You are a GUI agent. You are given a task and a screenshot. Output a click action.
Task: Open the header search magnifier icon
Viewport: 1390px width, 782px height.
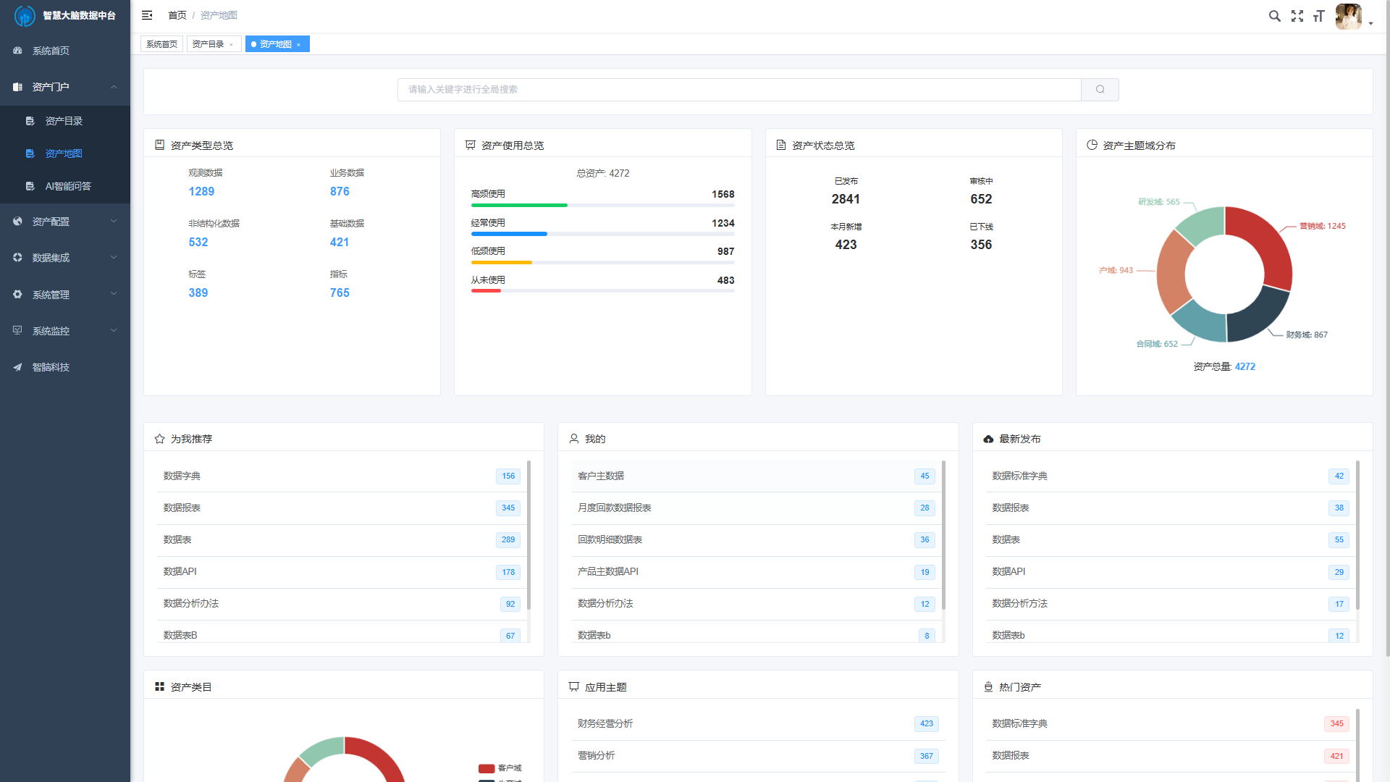coord(1274,16)
